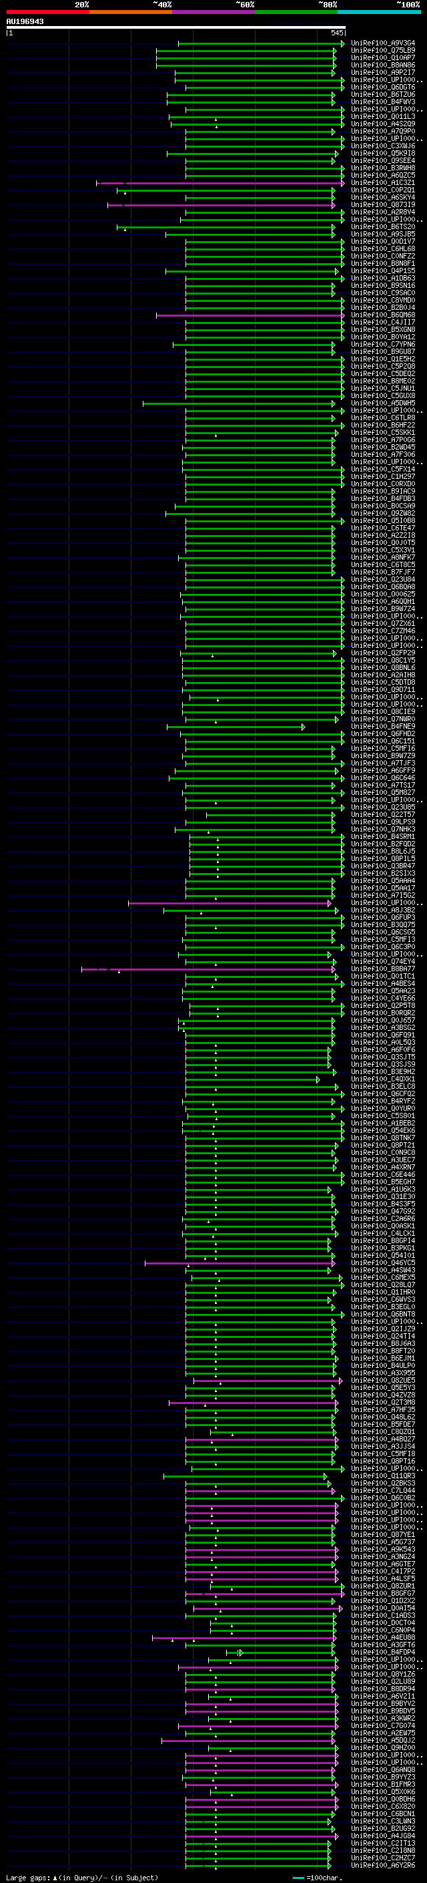
Task: Click hit label UniRef100_A1C3Z1
Action: [383, 183]
